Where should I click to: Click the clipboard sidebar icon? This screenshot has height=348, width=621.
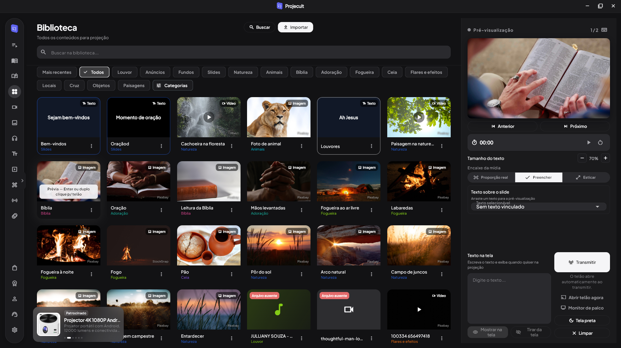click(x=15, y=268)
